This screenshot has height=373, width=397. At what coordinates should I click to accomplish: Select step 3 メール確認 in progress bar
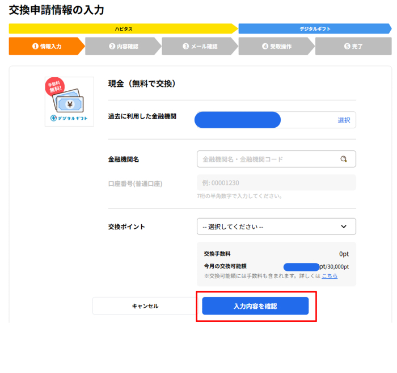tap(200, 46)
